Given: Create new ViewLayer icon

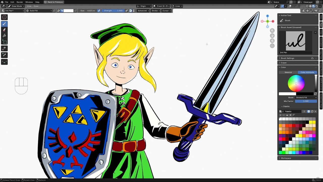Looking at the screenshot, I should (x=317, y=2).
